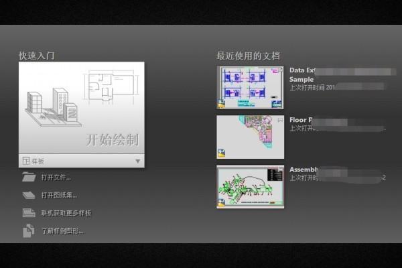The height and width of the screenshot is (268, 402).
Task: Choose the 打开图纸集... link
Action: 59,195
